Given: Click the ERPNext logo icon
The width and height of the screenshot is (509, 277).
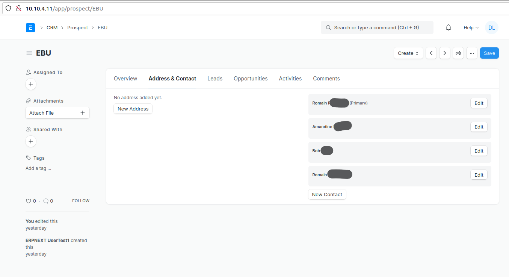Looking at the screenshot, I should coord(30,27).
